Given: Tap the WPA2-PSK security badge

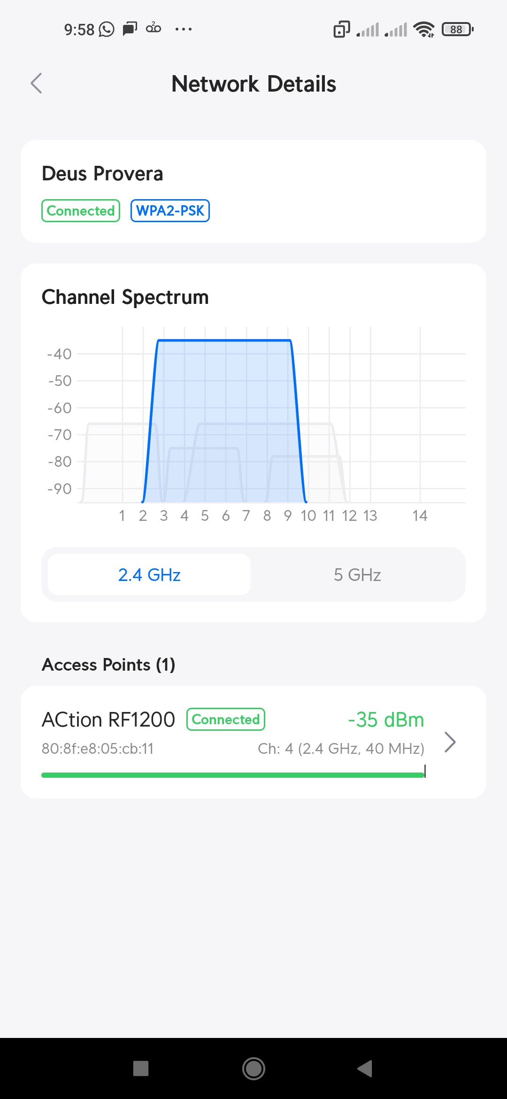Looking at the screenshot, I should (170, 211).
